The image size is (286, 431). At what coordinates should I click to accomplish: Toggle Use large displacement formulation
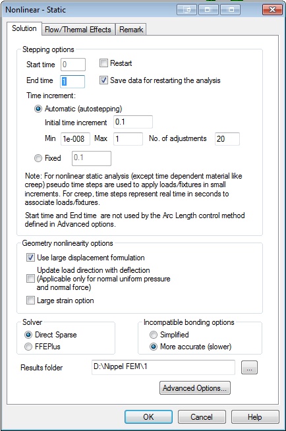coord(30,258)
